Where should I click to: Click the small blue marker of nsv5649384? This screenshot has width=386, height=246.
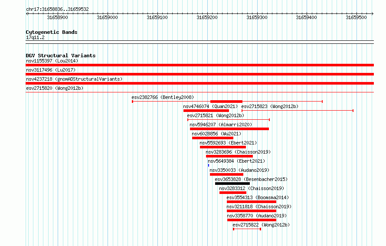209,165
